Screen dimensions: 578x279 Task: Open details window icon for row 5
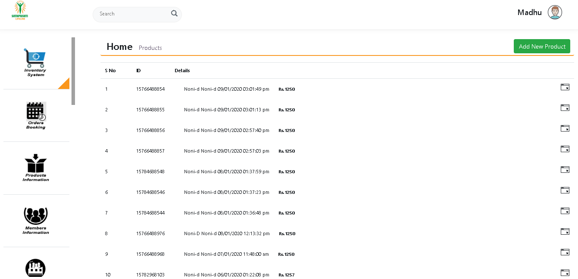(565, 170)
